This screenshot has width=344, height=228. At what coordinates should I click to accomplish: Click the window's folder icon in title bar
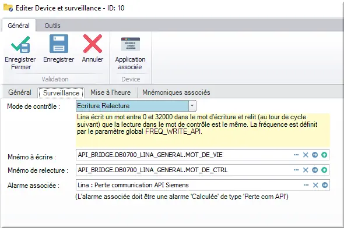8,8
